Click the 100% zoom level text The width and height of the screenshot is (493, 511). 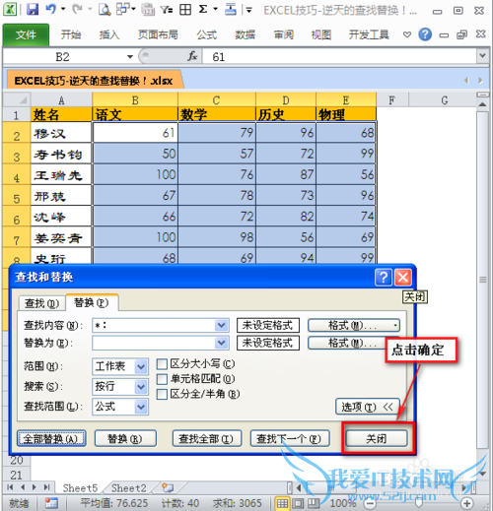pyautogui.click(x=343, y=503)
